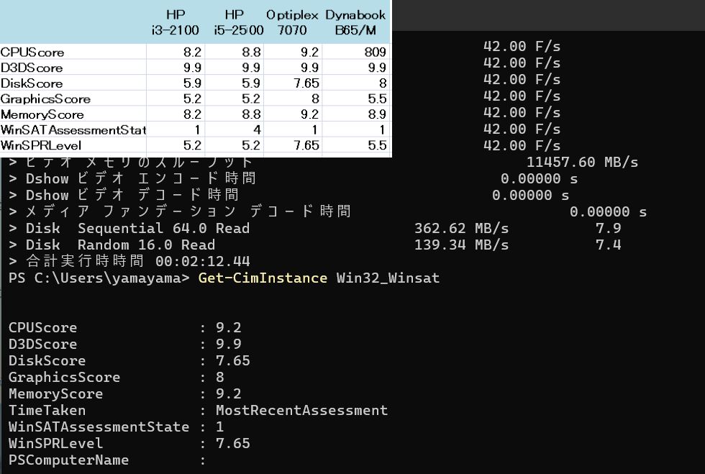
Task: Select the CPUScore cell showing 809
Action: [x=374, y=52]
